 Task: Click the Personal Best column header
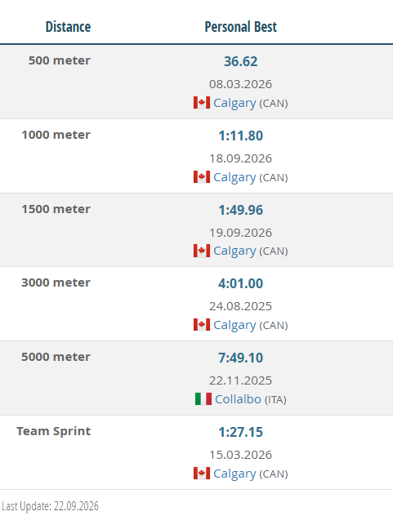coord(241,27)
